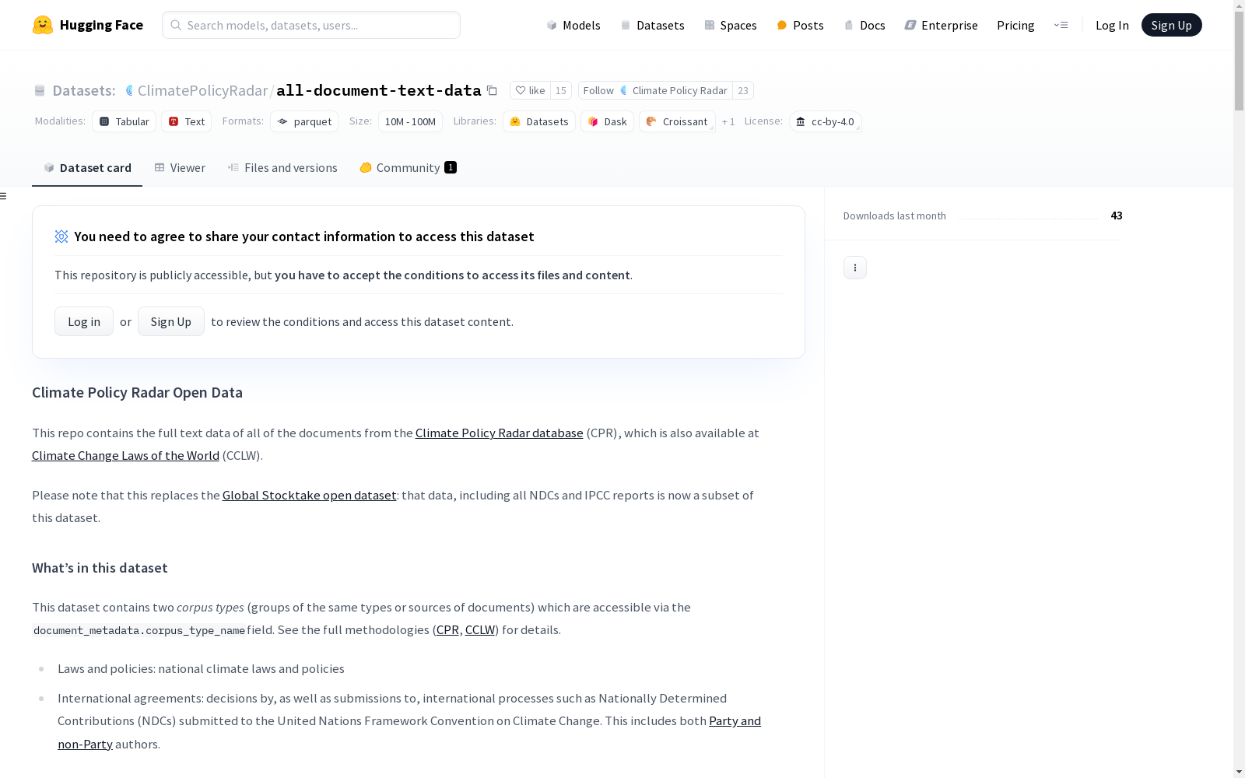The height and width of the screenshot is (778, 1245).
Task: Click the heart like button
Action: (530, 90)
